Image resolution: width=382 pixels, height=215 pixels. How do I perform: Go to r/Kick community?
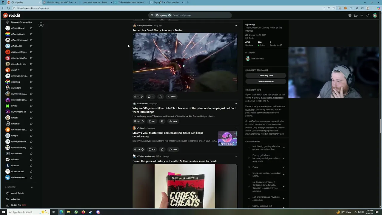(x=14, y=106)
